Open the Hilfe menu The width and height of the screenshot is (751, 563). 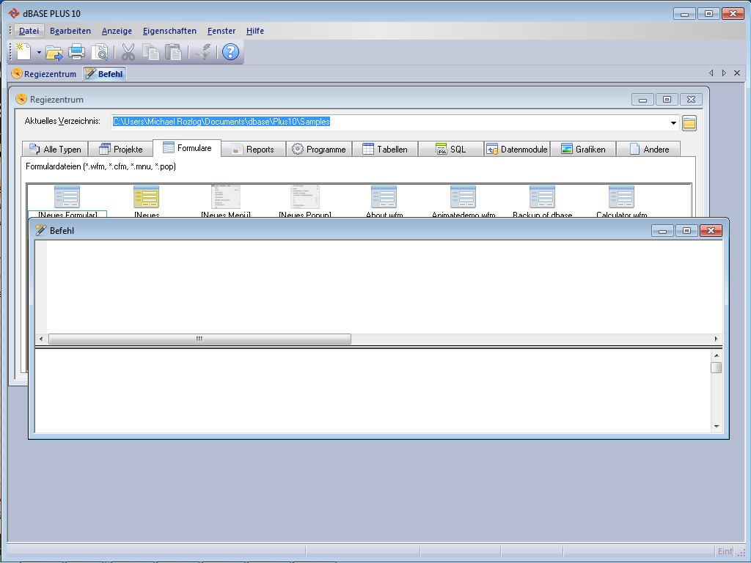coord(255,31)
